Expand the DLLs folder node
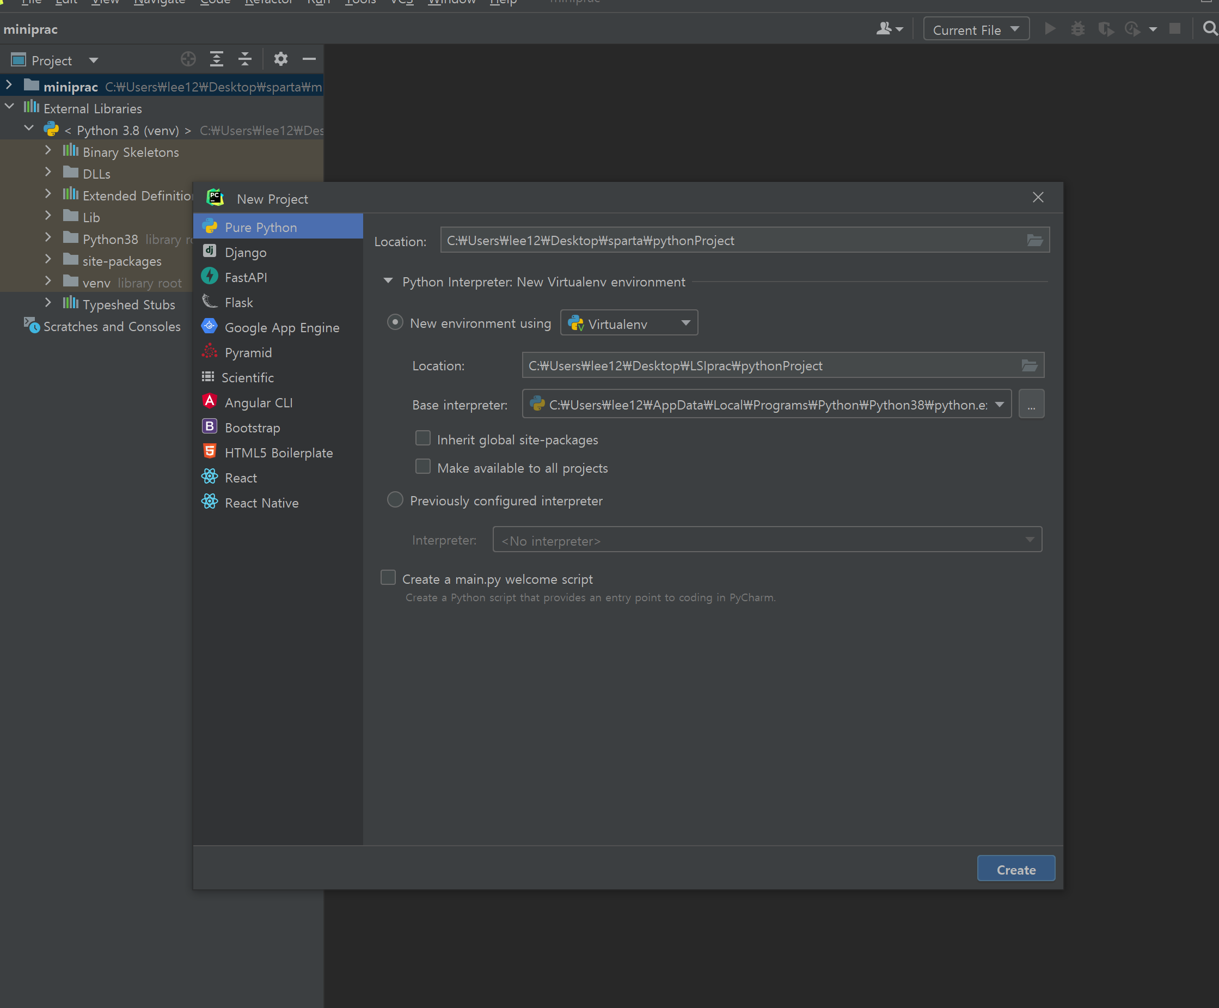Viewport: 1219px width, 1008px height. (48, 173)
